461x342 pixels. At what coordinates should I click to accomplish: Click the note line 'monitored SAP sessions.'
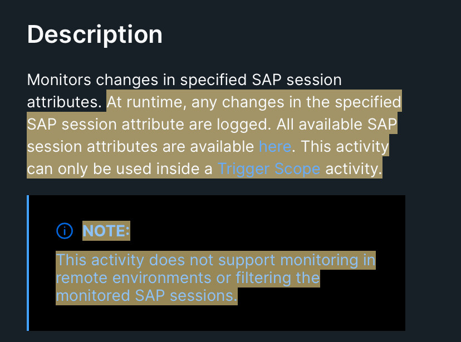[x=147, y=296]
